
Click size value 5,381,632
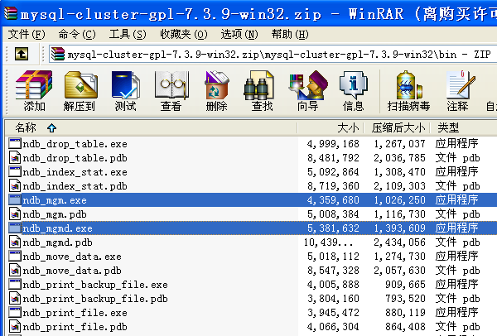click(333, 228)
